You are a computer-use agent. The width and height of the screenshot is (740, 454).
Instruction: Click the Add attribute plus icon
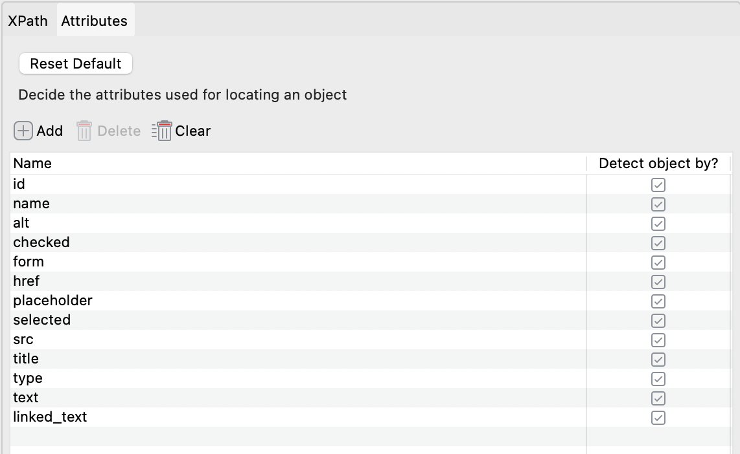23,131
